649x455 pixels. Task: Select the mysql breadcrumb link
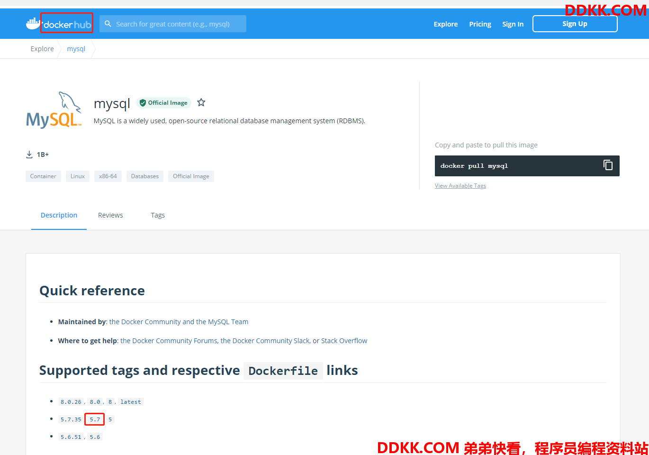76,49
